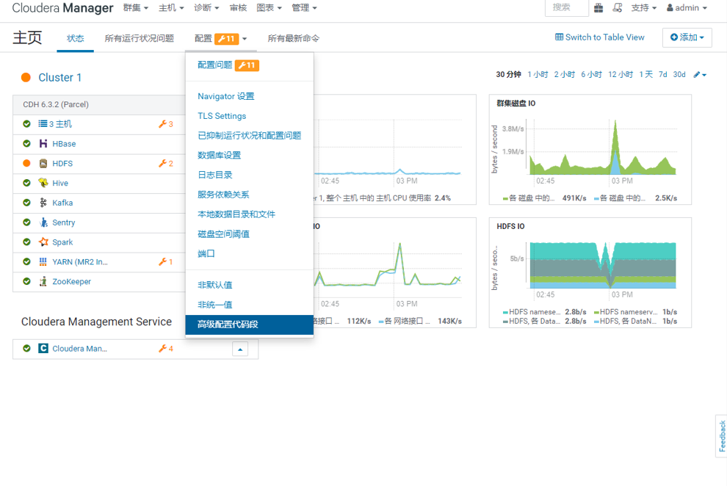Open the running commands icon near search
The image size is (727, 486).
click(x=617, y=8)
